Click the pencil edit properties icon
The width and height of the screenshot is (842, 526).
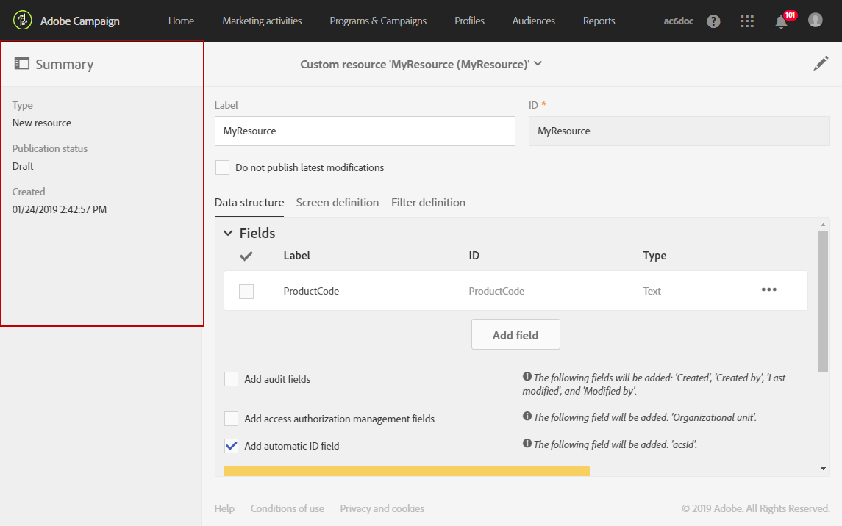pos(821,64)
